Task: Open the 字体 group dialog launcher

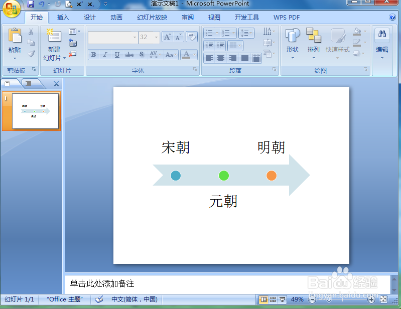Action: 195,69
